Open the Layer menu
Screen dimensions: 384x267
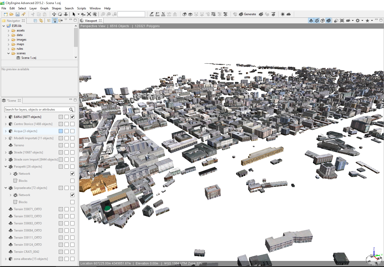click(33, 8)
